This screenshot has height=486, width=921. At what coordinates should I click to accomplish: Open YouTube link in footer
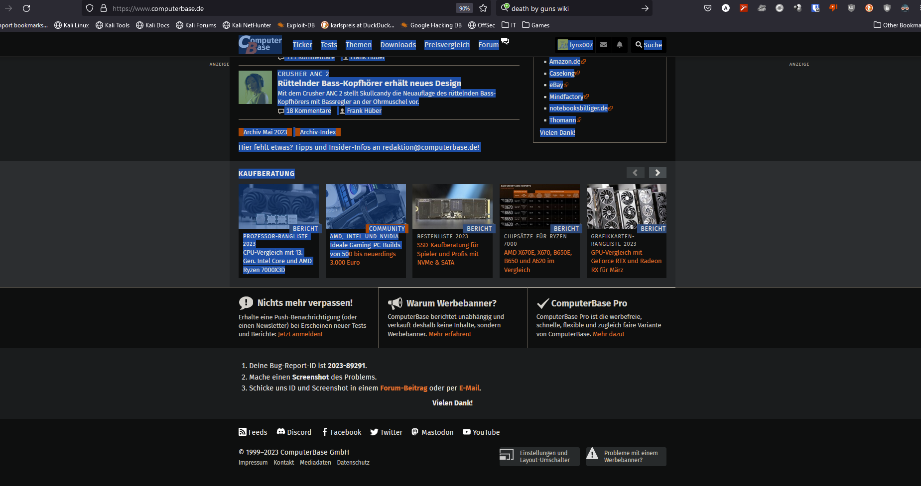click(x=481, y=432)
